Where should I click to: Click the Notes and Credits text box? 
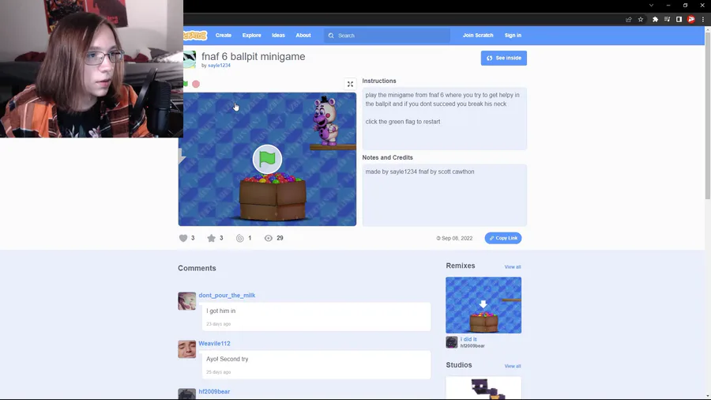pyautogui.click(x=444, y=195)
